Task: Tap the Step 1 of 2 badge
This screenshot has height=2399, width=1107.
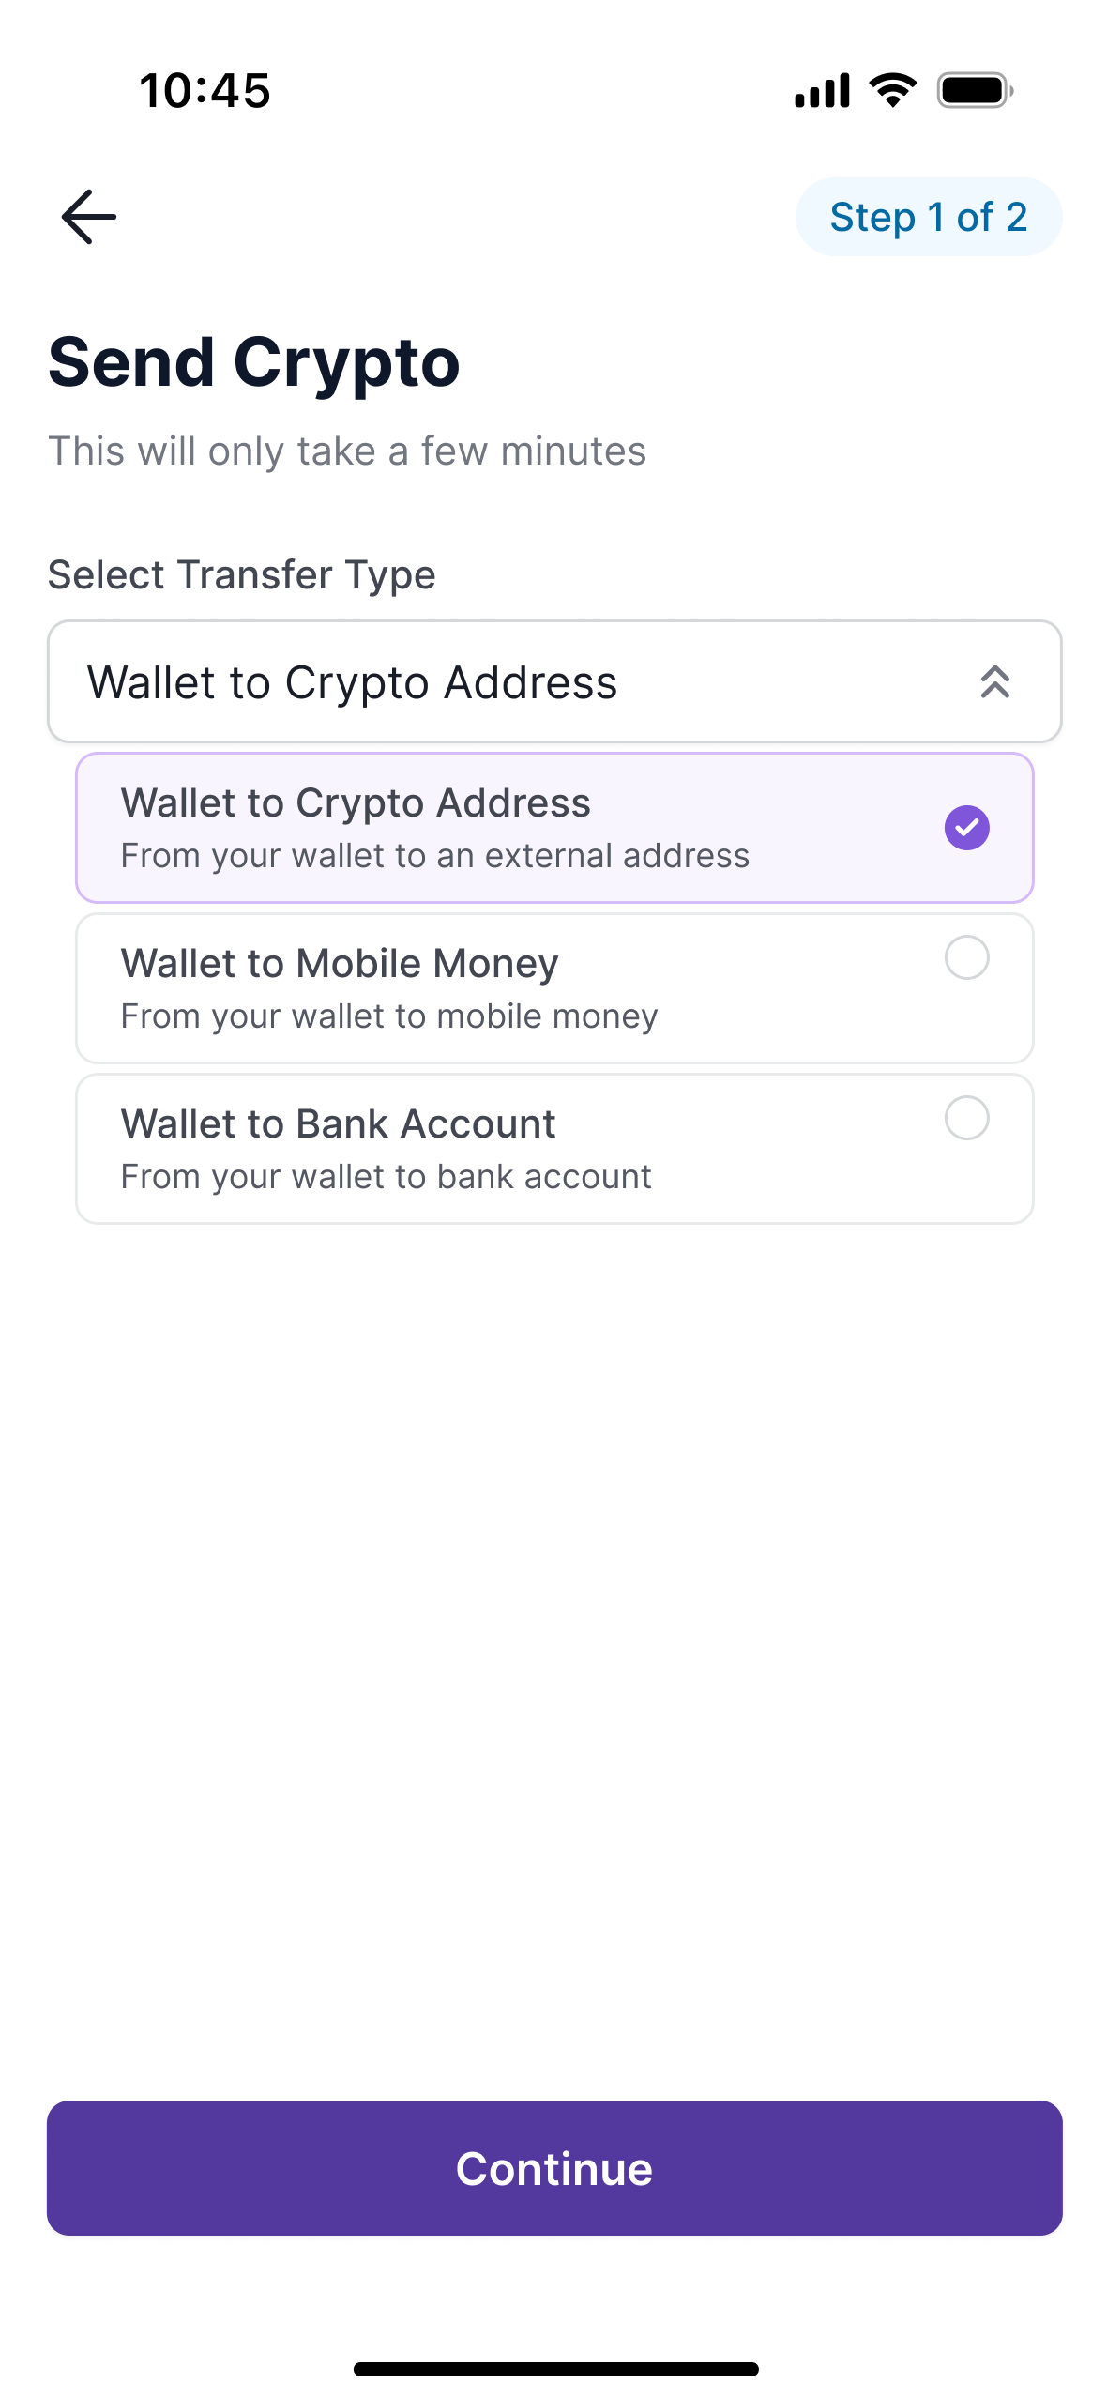Action: (x=928, y=217)
